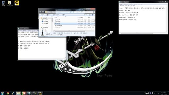Open 파일 menu in left Notepad window
Image resolution: width=169 pixels, height=95 pixels.
[20, 31]
